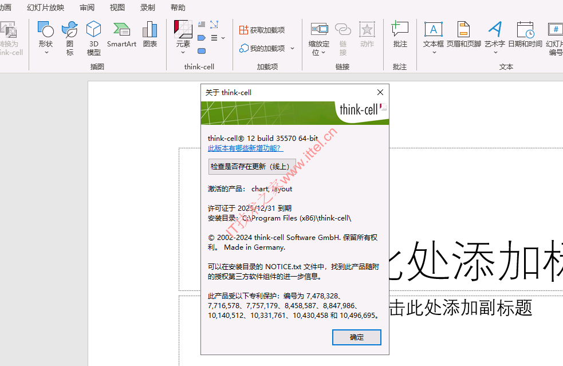Open the 幻灯片放映 tab
This screenshot has height=366, width=563.
click(46, 7)
